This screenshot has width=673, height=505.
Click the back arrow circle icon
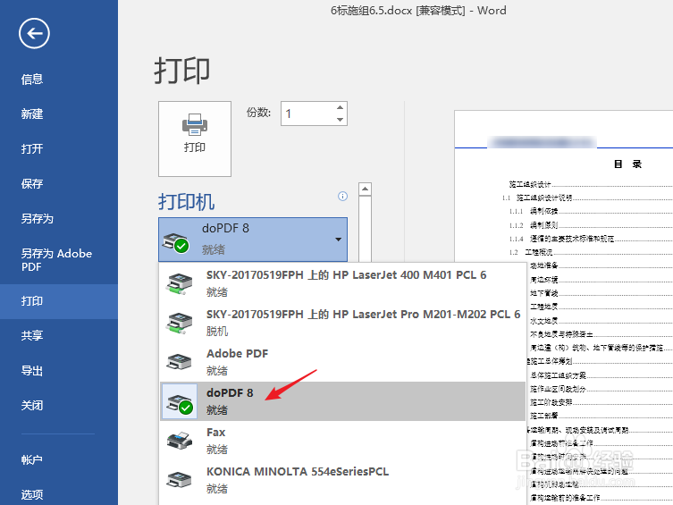pos(34,33)
